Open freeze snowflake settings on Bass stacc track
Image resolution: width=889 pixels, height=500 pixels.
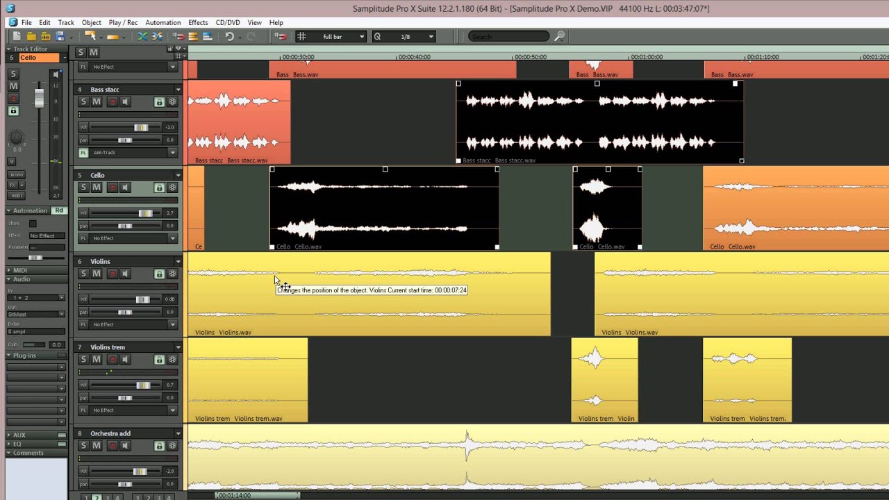tap(172, 102)
